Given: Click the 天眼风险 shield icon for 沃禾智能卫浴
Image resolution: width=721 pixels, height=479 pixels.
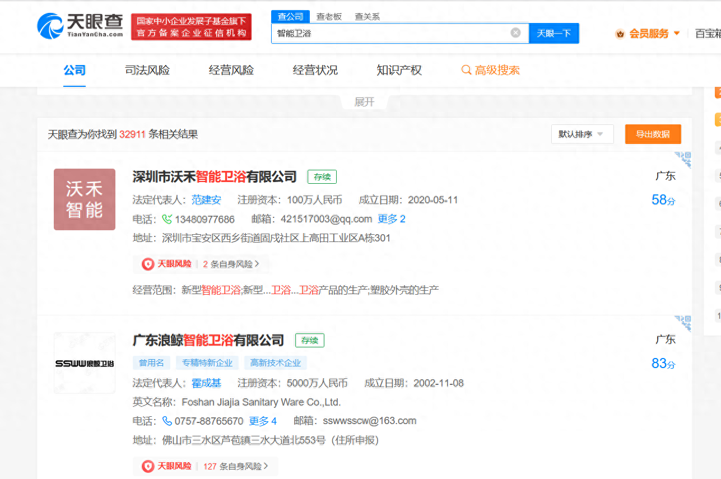Looking at the screenshot, I should pyautogui.click(x=148, y=264).
